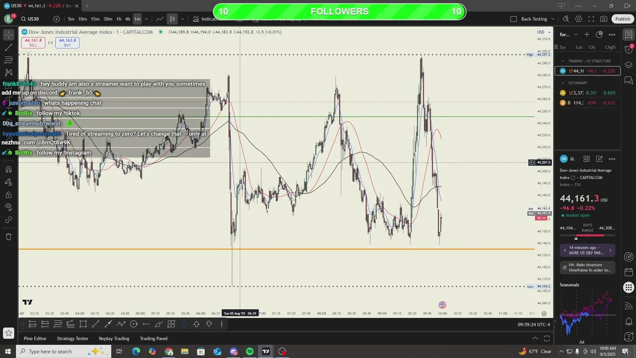636x358 pixels.
Task: Select the arrow down marker in favorites bar
Action: [209, 324]
